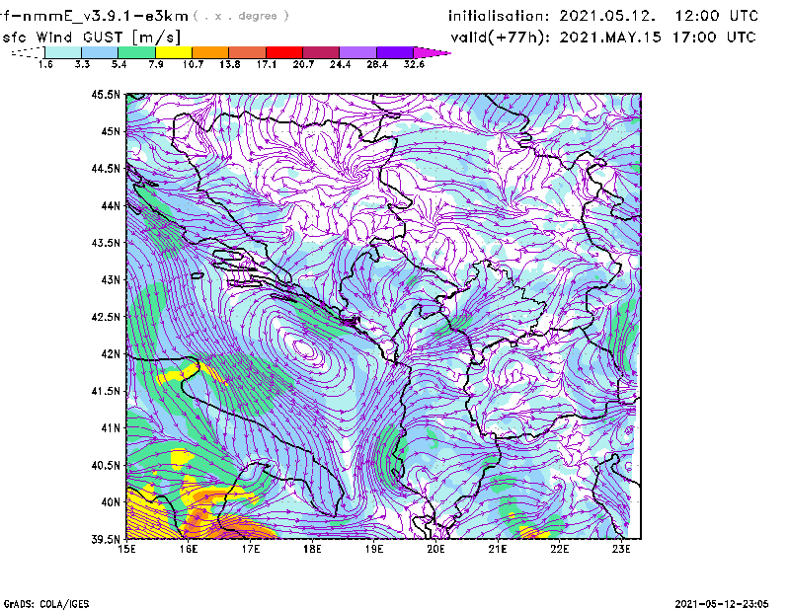Click the crimson 20.7–24.4 legend swatch
Image resolution: width=790 pixels, height=610 pixels.
click(321, 52)
